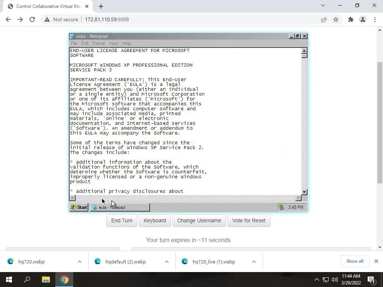Expand options for hq720.webp download
The height and width of the screenshot is (287, 383).
coord(80,262)
